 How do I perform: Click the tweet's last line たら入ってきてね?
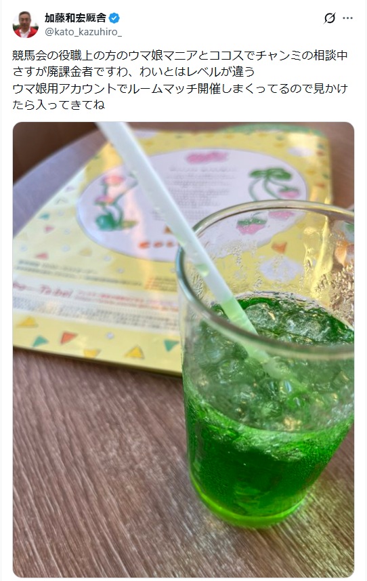pyautogui.click(x=59, y=104)
